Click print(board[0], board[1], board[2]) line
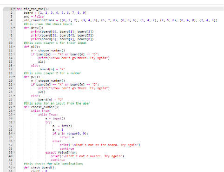Viewport: 224px width, 172px height. [62, 31]
